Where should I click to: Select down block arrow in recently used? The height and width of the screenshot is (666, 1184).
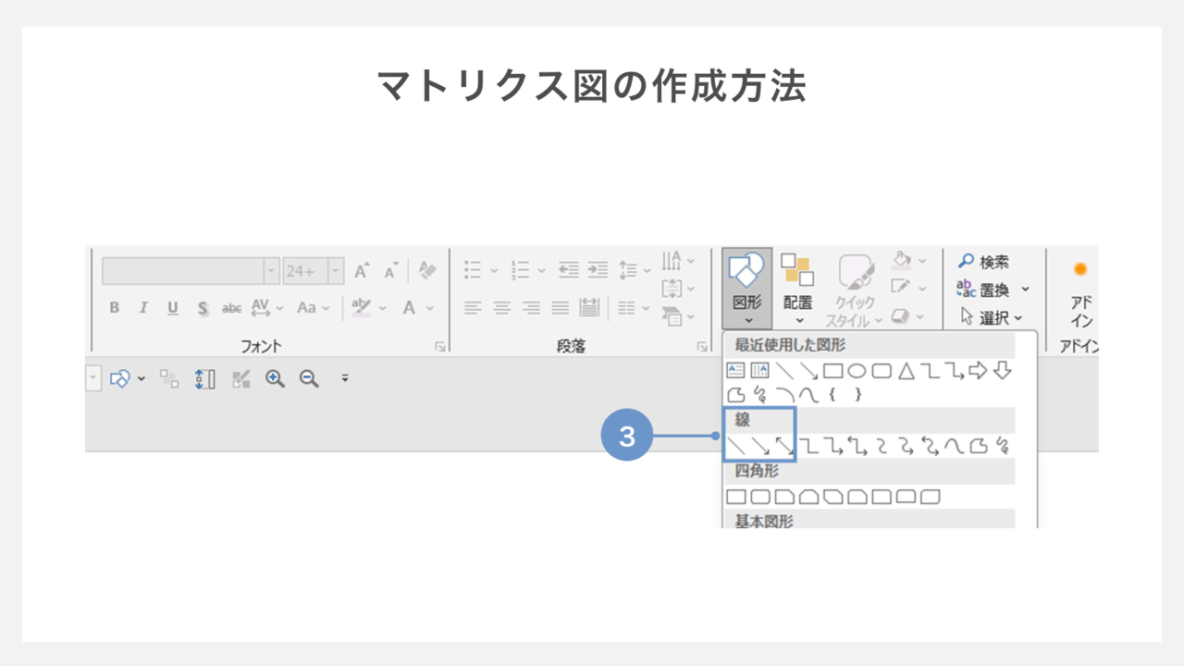(x=1003, y=371)
